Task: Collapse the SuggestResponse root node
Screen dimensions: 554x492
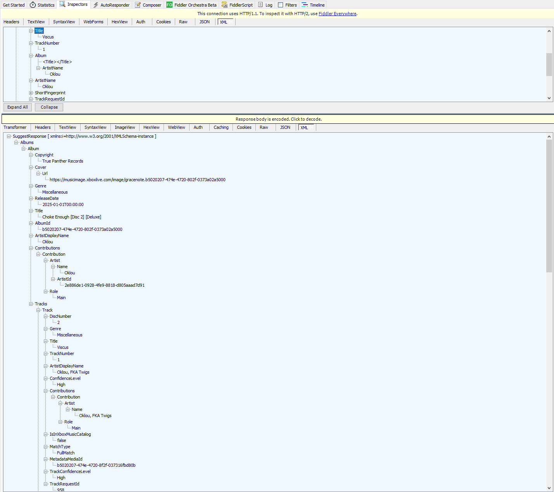Action: (9, 136)
